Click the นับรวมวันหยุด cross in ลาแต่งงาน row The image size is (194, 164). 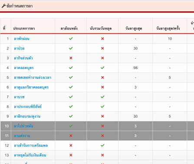[x=102, y=136]
